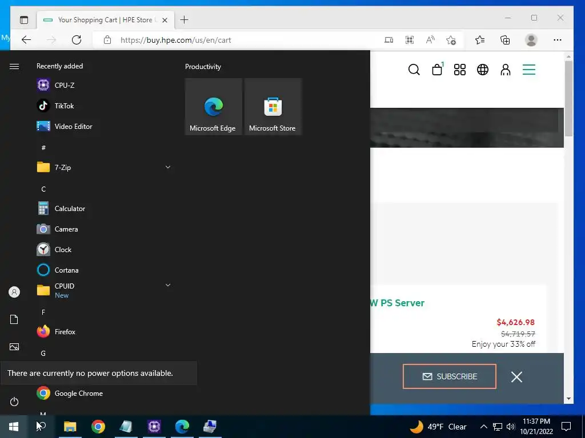Open File Explorer from taskbar
Screen dimensions: 585x438
(x=70, y=427)
